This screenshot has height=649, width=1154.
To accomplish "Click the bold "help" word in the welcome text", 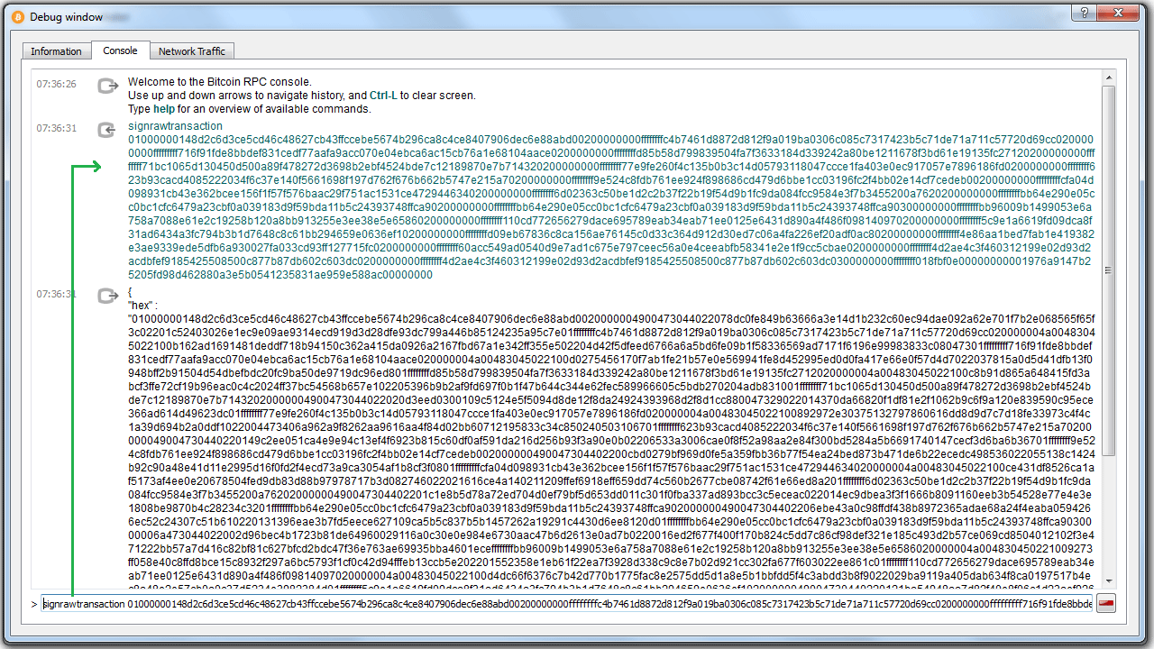I will [163, 109].
